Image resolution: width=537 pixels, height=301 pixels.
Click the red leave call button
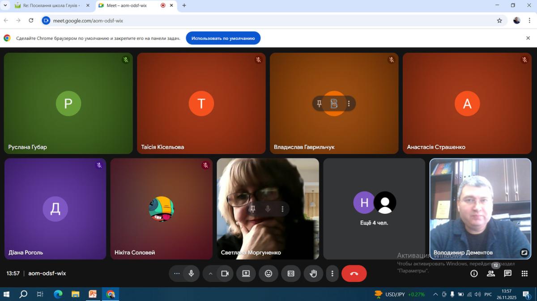354,274
